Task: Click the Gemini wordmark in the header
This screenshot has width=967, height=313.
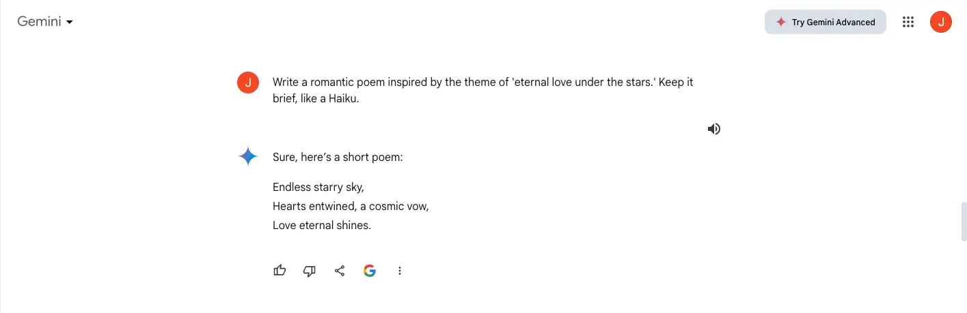Action: coord(40,22)
